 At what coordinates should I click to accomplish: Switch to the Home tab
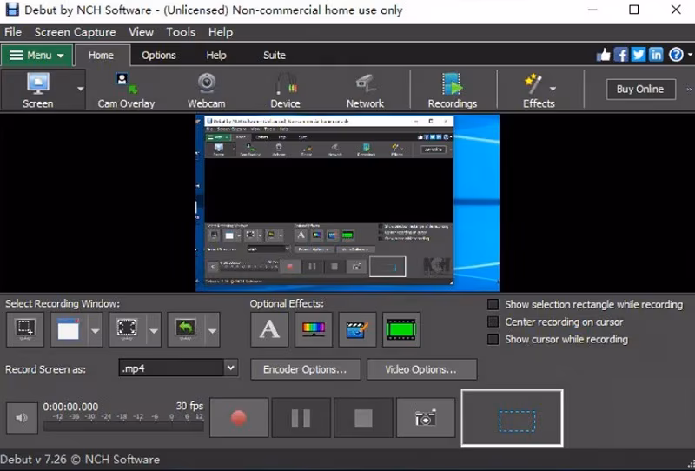[101, 55]
